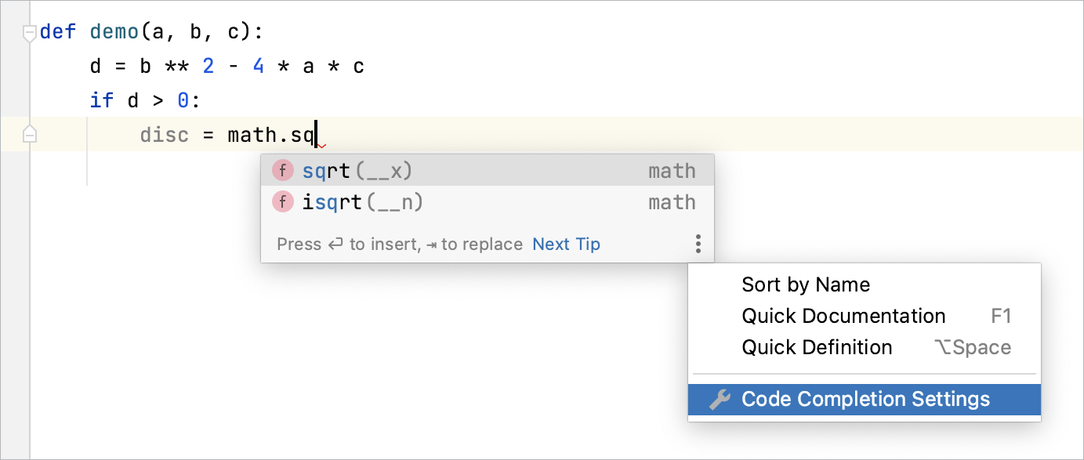Click the function icon beside isqrt suggestion
The height and width of the screenshot is (460, 1084).
[282, 202]
